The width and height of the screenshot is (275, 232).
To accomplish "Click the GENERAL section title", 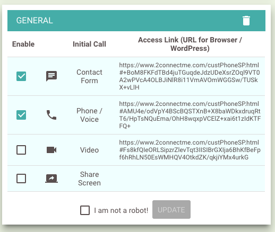I will (x=35, y=21).
